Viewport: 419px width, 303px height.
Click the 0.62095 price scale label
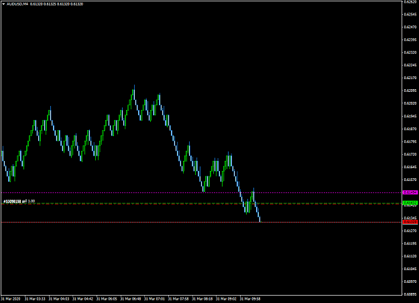point(410,90)
